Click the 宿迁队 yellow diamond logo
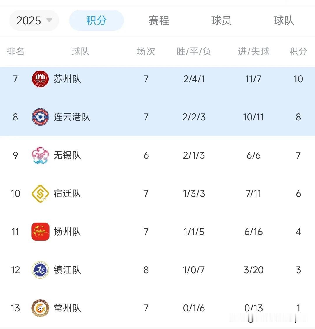Image resolution: width=315 pixels, height=329 pixels. 40,193
